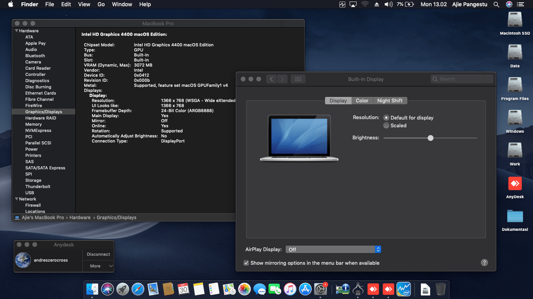
Task: Open AnyDesk icon on the desktop
Action: pos(515,184)
